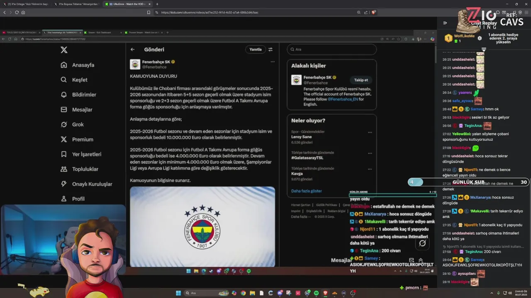The height and width of the screenshot is (298, 531).
Task: Open the @Fenerbahce_EN link
Action: pos(343,99)
